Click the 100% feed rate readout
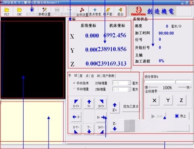 [x=167, y=88]
